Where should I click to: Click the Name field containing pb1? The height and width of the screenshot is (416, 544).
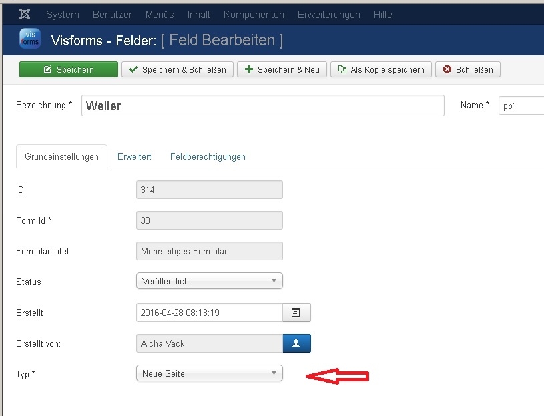521,106
